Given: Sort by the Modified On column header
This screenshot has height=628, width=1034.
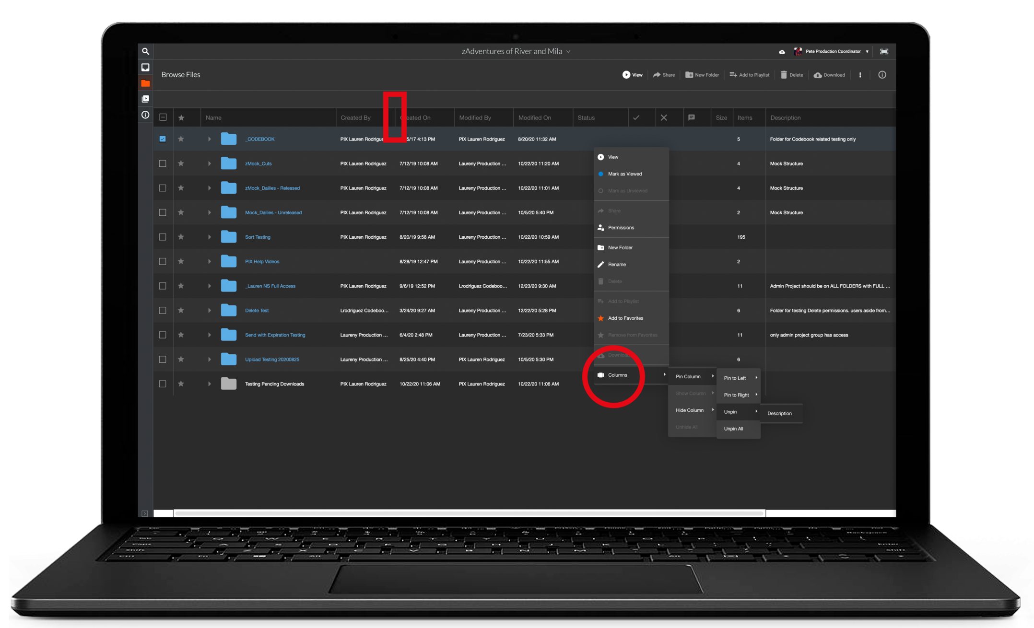Looking at the screenshot, I should point(534,117).
